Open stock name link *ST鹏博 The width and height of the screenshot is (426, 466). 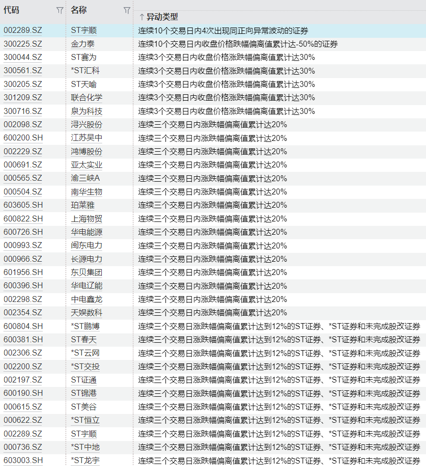(85, 327)
